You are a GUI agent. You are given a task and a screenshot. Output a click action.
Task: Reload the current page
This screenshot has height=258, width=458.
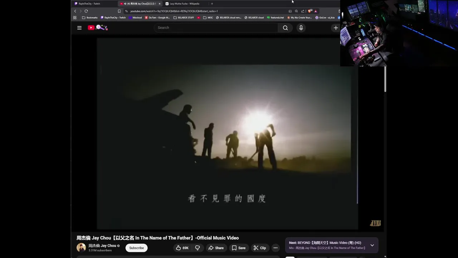[86, 11]
